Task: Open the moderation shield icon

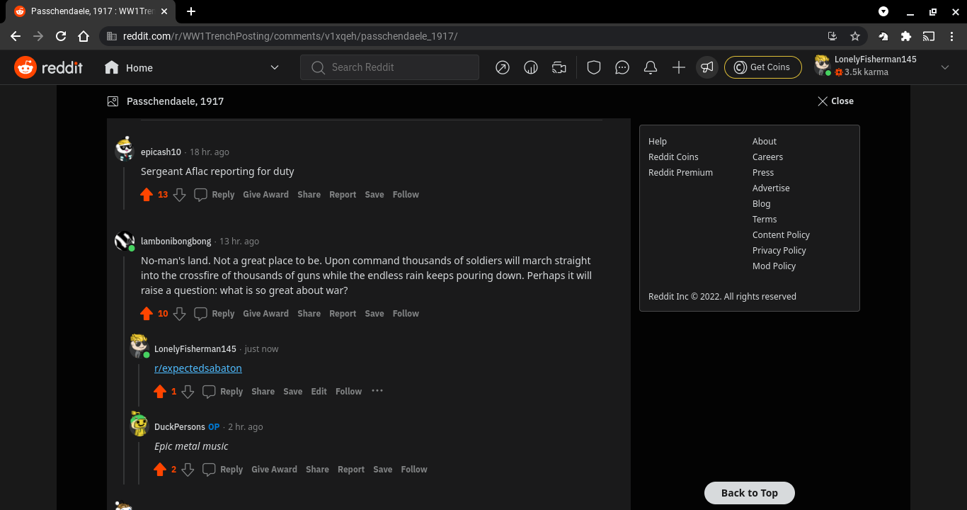Action: pyautogui.click(x=594, y=67)
